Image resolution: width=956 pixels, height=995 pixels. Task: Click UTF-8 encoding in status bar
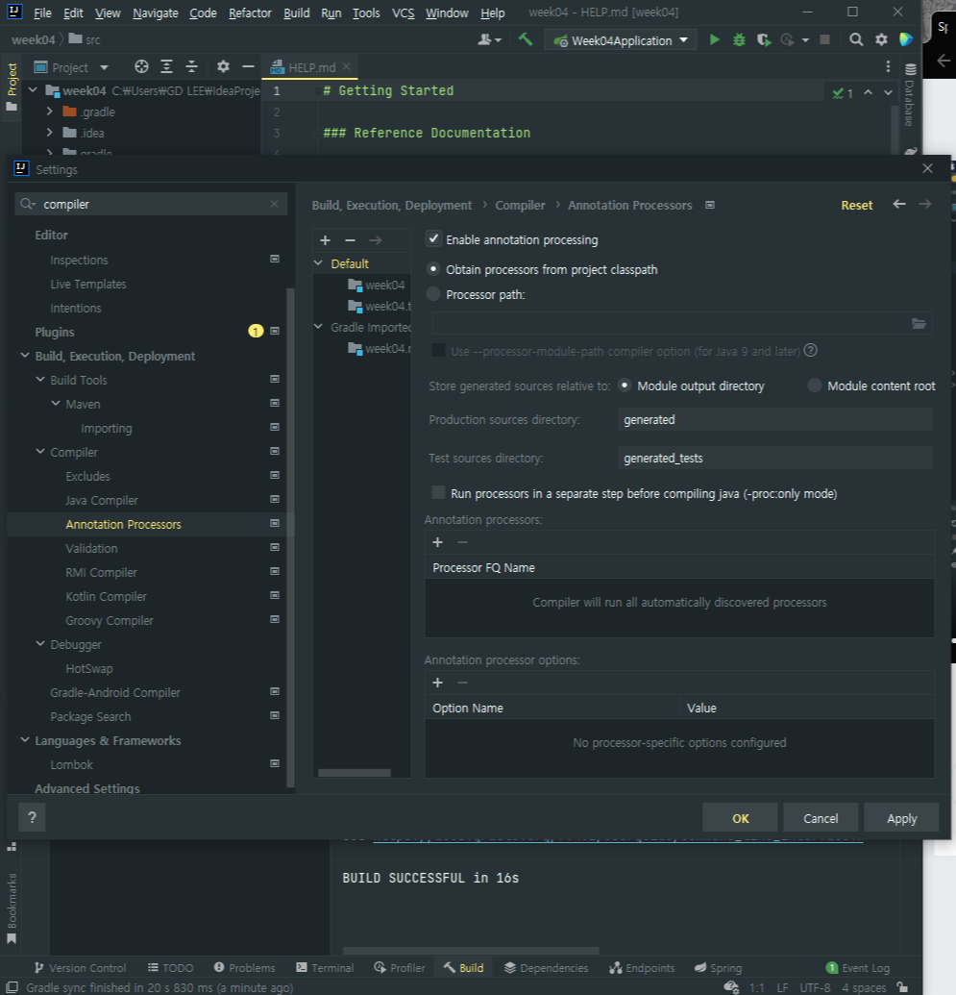coord(815,987)
